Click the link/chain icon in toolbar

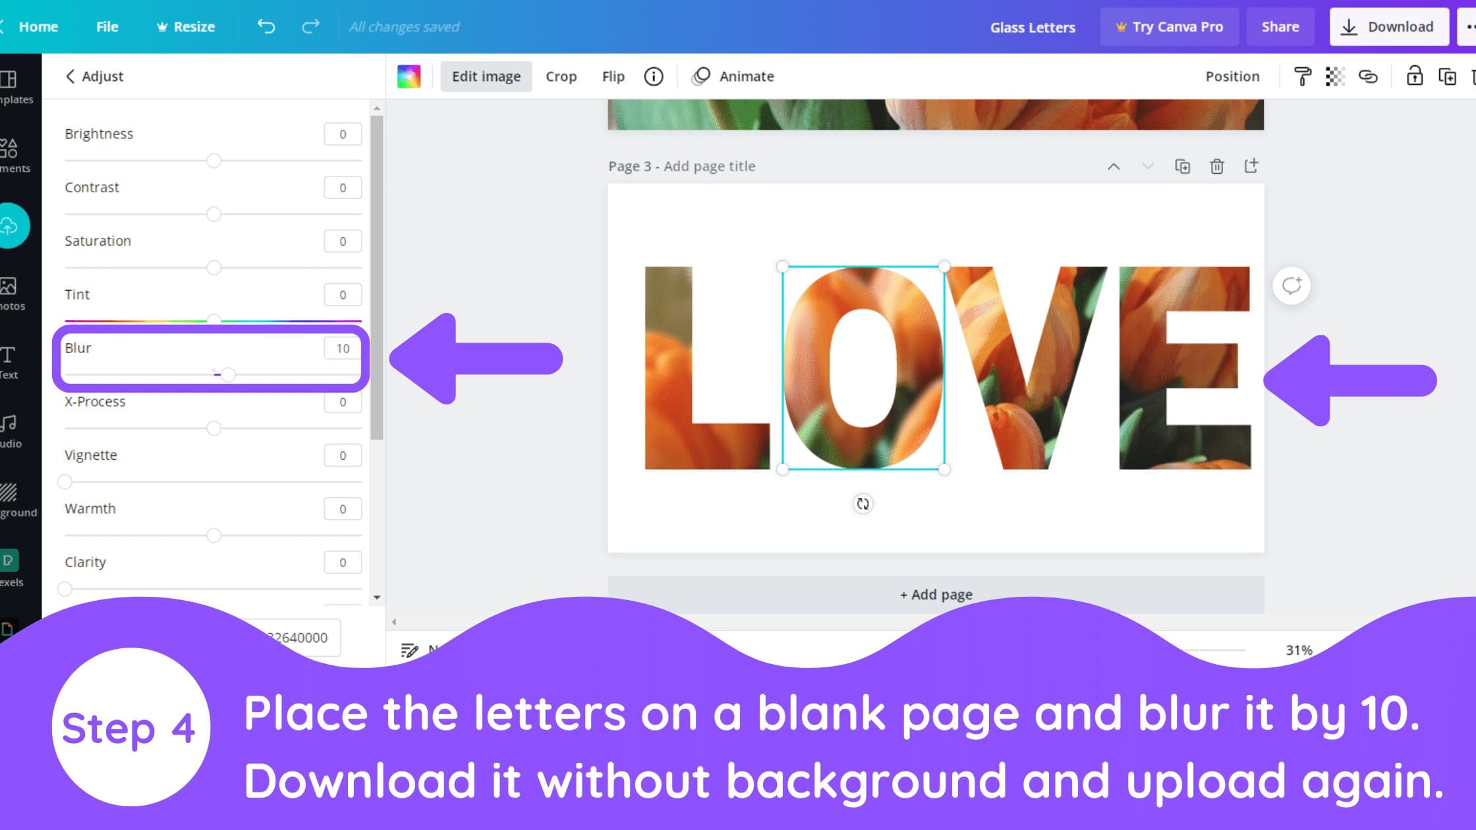click(1369, 76)
